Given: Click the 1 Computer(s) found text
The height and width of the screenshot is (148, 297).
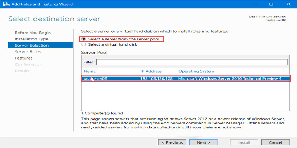Looking at the screenshot, I should tap(102, 113).
